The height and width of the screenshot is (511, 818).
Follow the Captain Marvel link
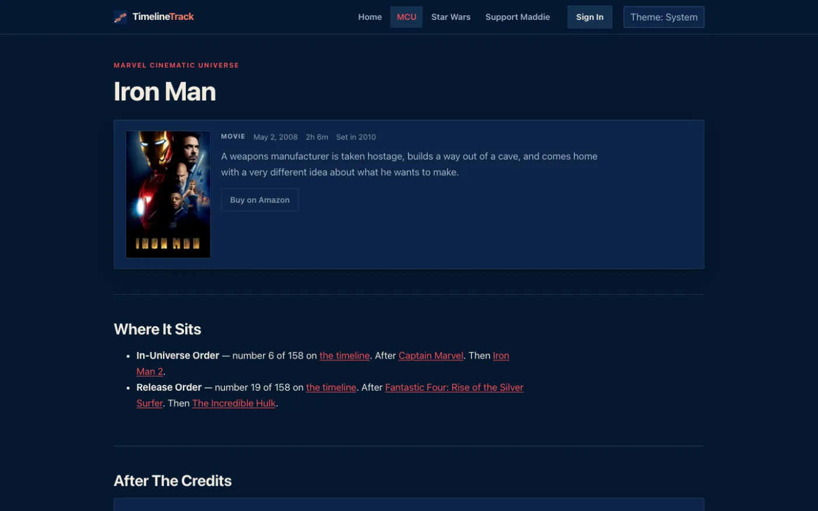431,356
